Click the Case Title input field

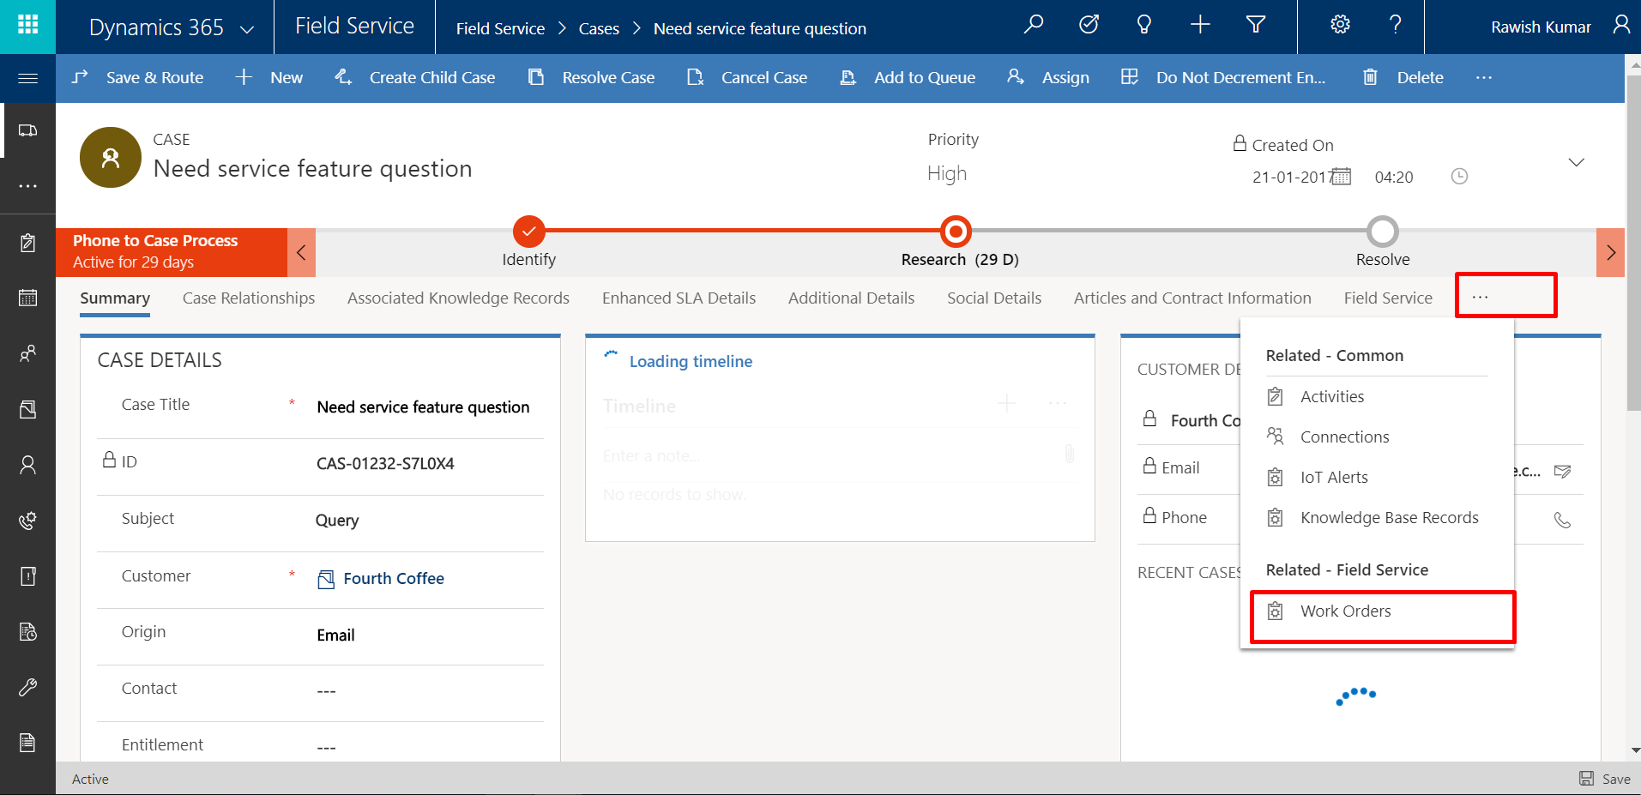(423, 407)
